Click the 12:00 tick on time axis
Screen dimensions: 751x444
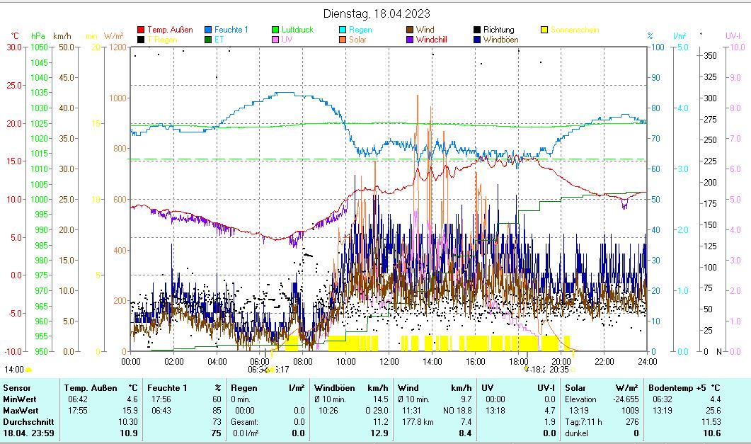(x=389, y=361)
